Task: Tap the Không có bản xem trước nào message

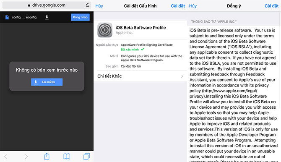Action: [47, 70]
